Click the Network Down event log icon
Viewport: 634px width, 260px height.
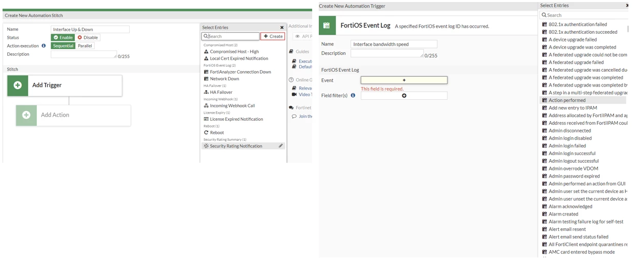[x=206, y=79]
